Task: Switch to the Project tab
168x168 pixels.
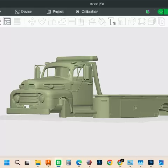Action: tap(55, 12)
